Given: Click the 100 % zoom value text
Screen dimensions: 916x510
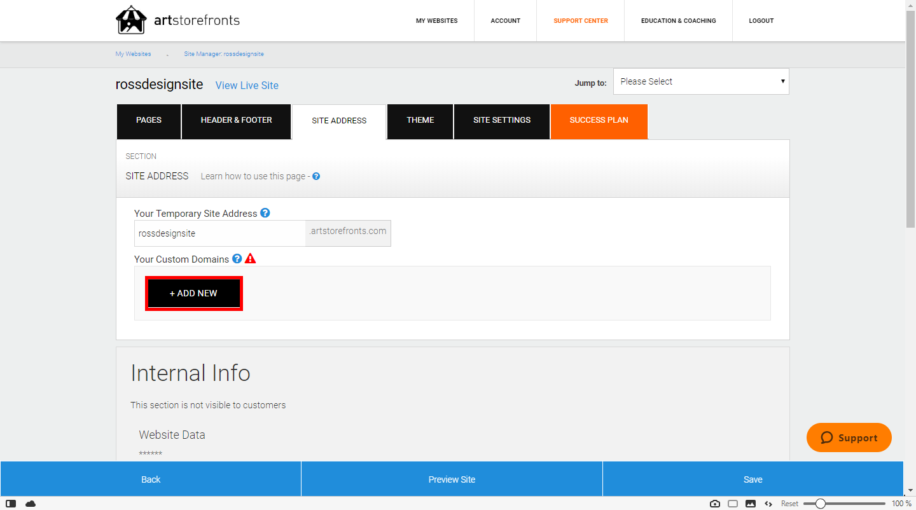Looking at the screenshot, I should coord(901,504).
